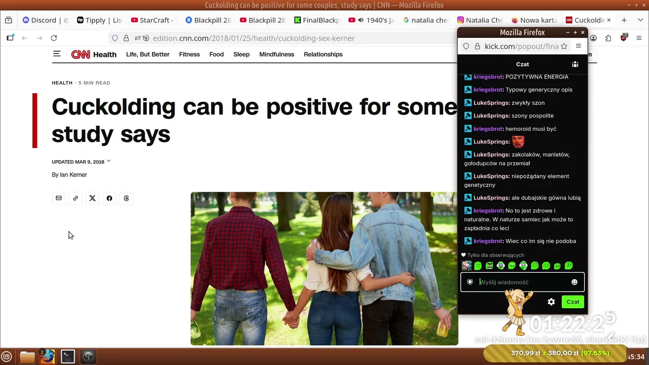Click the Wyślij wiadomość chat input
Image resolution: width=649 pixels, height=365 pixels.
pyautogui.click(x=523, y=282)
